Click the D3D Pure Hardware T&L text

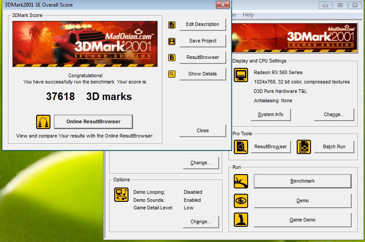(280, 91)
